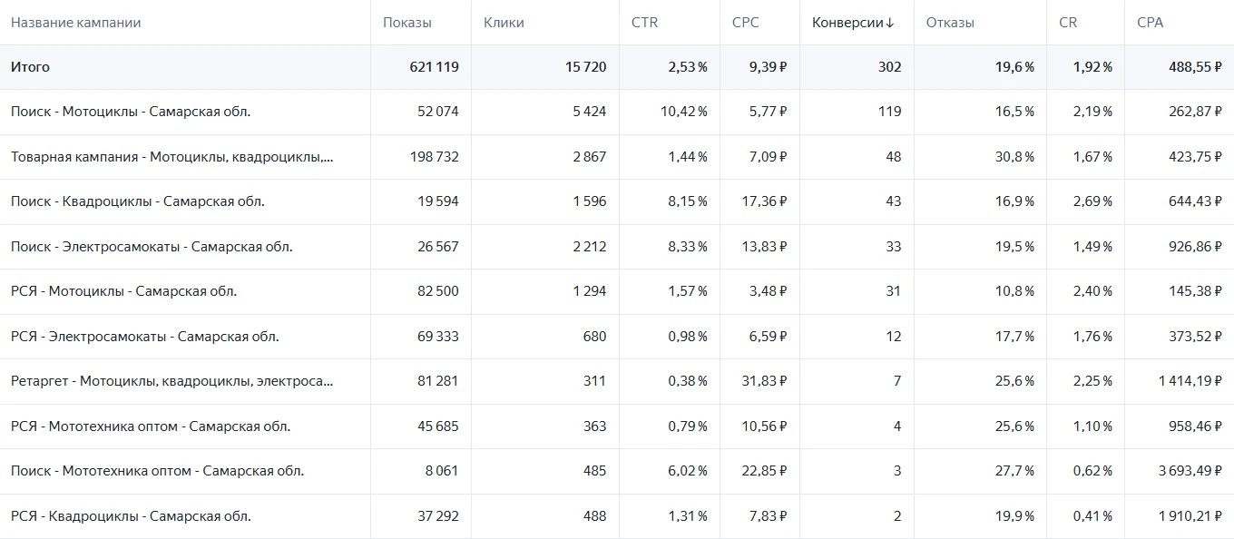Screen dimensions: 1234x539
Task: Open campaign Поиск - Мотоциклы - Самарская обл.
Action: coord(131,112)
